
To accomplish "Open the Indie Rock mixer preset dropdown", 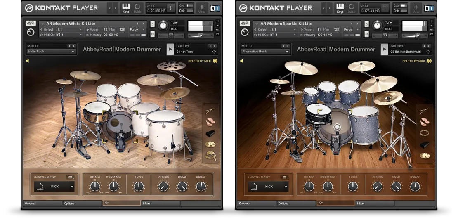I will 51,52.
